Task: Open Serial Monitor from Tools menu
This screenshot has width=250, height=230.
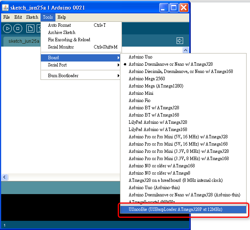Action: click(81, 47)
